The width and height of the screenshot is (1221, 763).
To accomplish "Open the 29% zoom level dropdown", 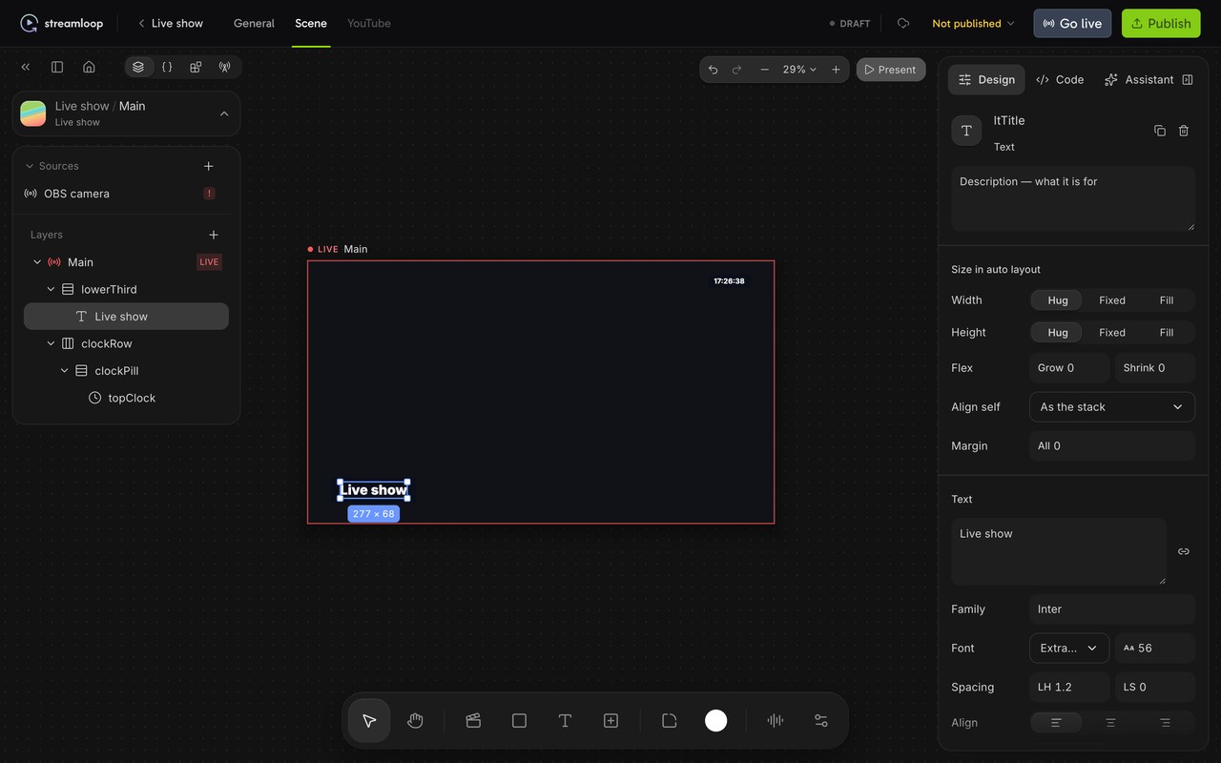I will point(799,70).
